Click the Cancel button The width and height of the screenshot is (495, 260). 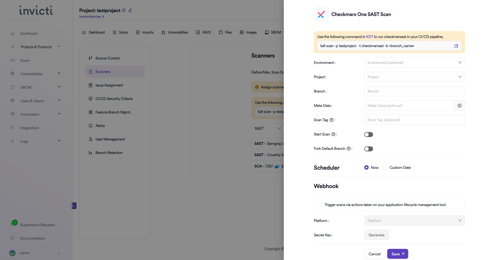(x=375, y=254)
